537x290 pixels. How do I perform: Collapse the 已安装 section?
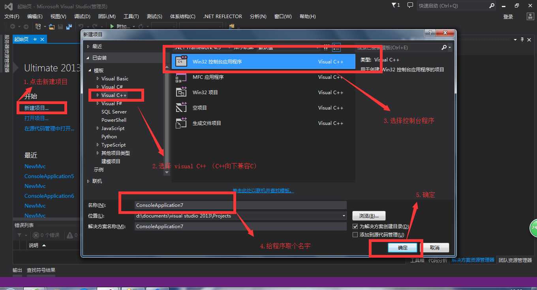pyautogui.click(x=88, y=58)
